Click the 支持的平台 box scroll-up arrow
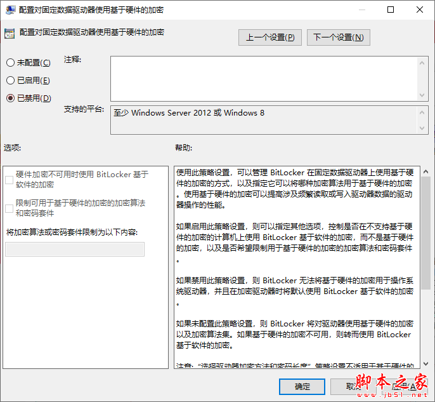 (422, 112)
